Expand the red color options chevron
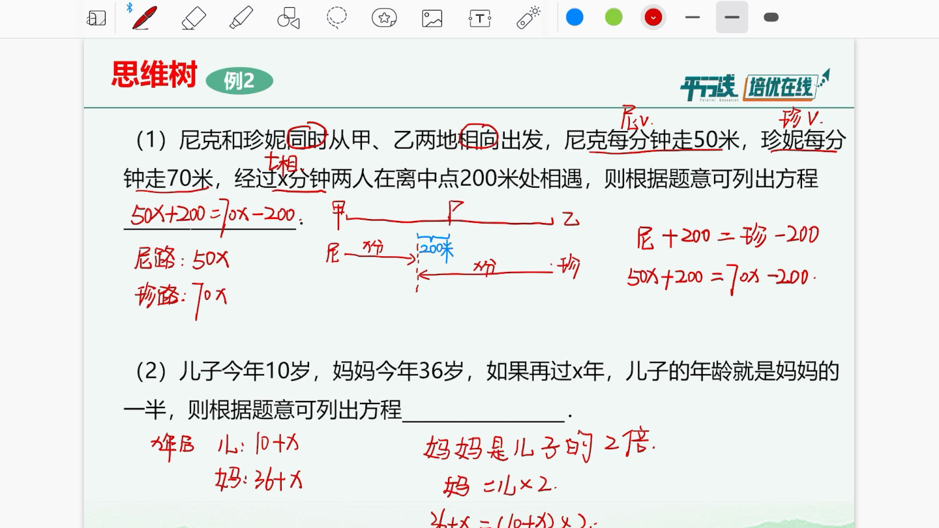Image resolution: width=939 pixels, height=528 pixels. (653, 18)
